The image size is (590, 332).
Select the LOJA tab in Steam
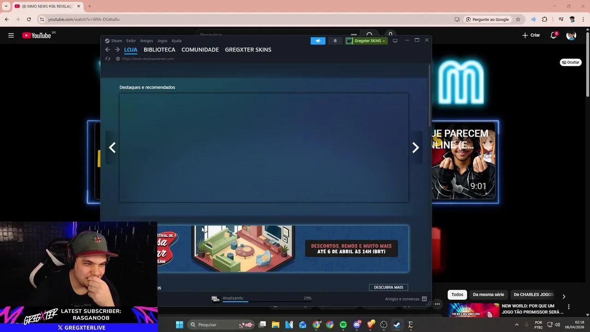[x=130, y=50]
